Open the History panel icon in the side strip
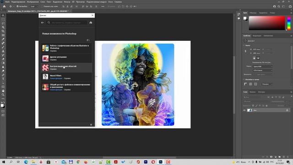 [239, 14]
